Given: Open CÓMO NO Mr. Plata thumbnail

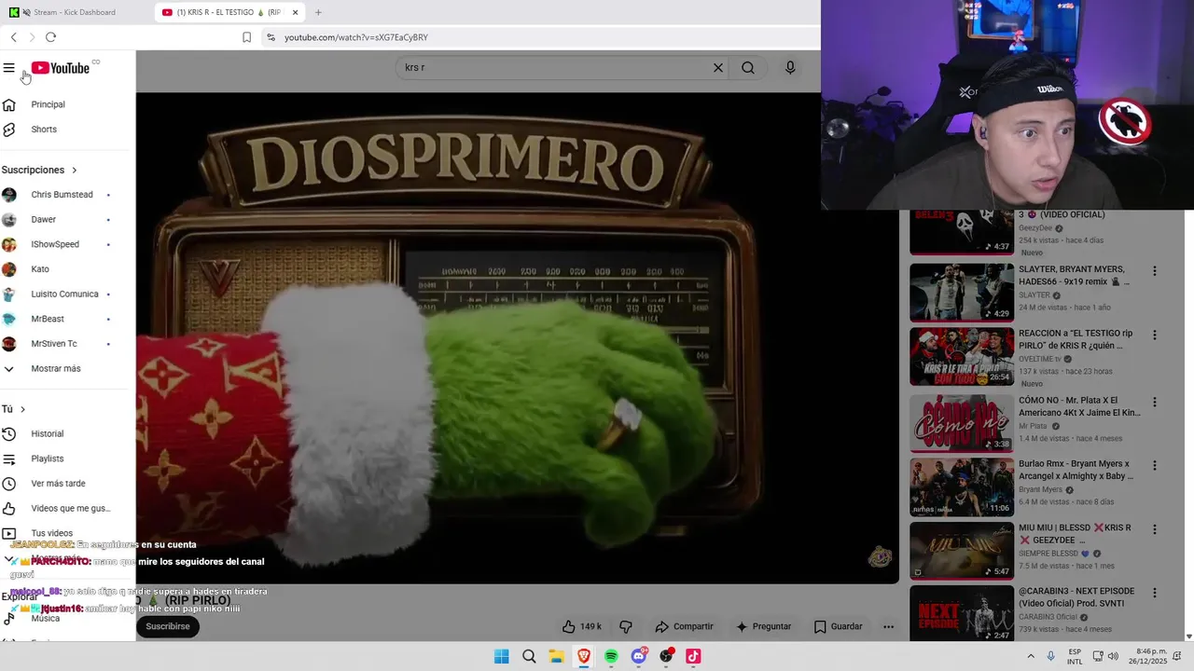Looking at the screenshot, I should pyautogui.click(x=962, y=423).
